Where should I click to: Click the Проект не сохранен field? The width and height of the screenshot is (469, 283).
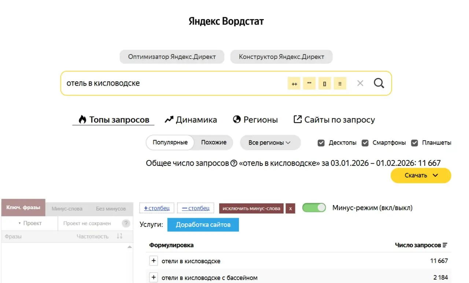[87, 223]
